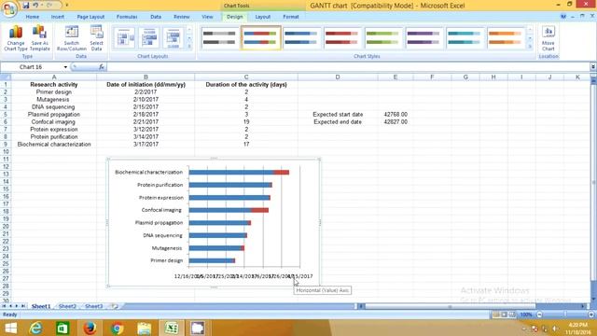Click Save As Template

(39, 38)
